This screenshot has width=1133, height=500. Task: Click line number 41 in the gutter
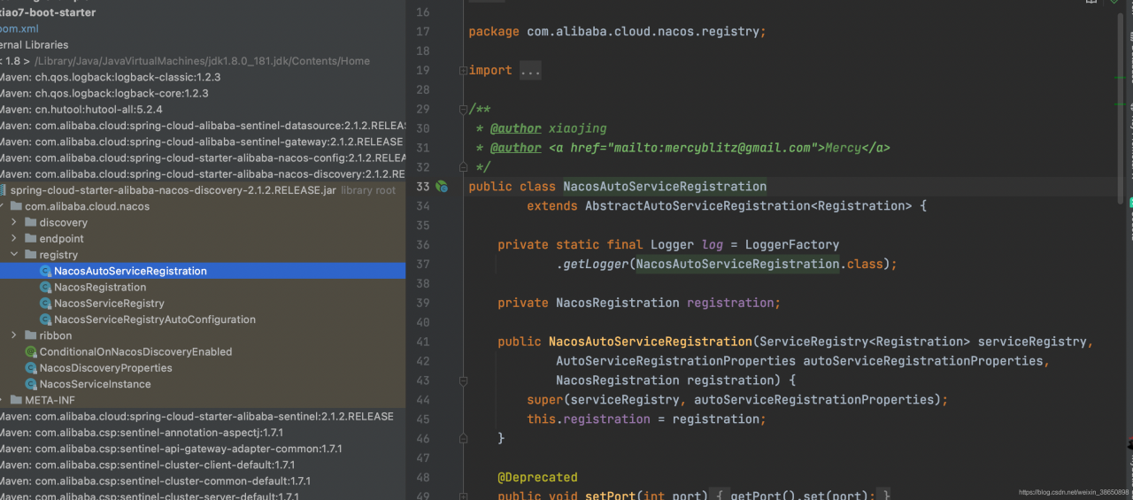click(x=422, y=342)
